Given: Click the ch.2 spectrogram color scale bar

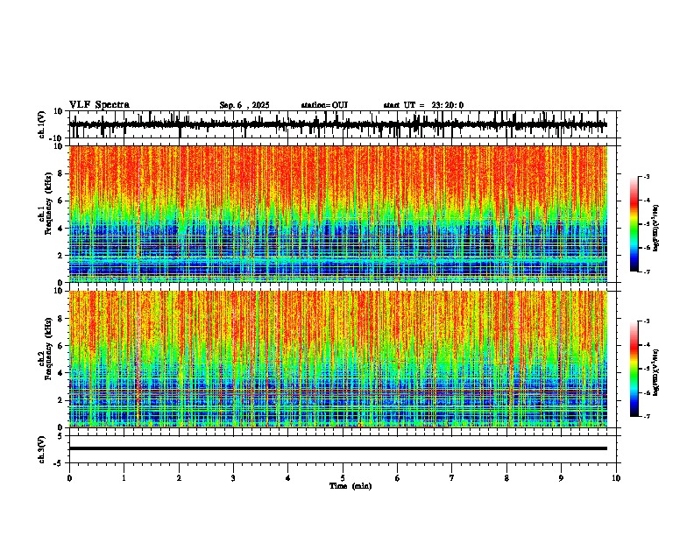Looking at the screenshot, I should click(x=634, y=369).
